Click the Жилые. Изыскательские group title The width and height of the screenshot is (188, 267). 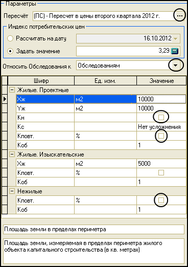(x=51, y=154)
